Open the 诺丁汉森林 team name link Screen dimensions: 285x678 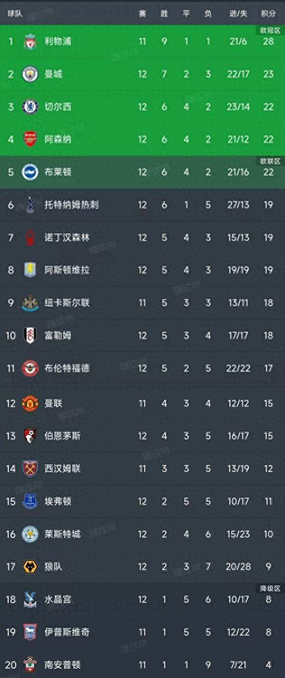pos(67,237)
